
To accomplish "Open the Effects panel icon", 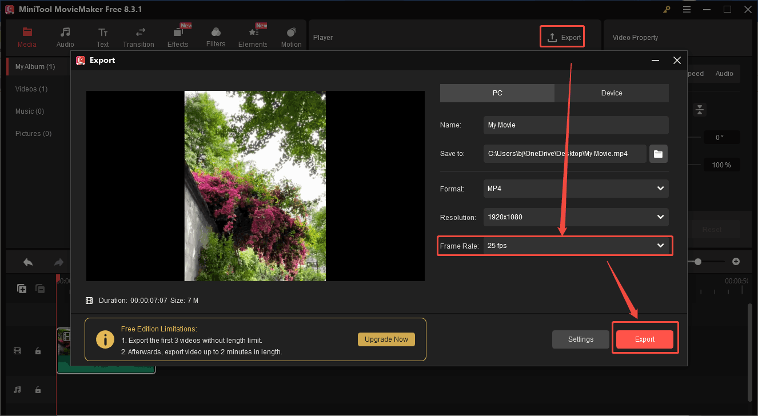I will coord(177,33).
